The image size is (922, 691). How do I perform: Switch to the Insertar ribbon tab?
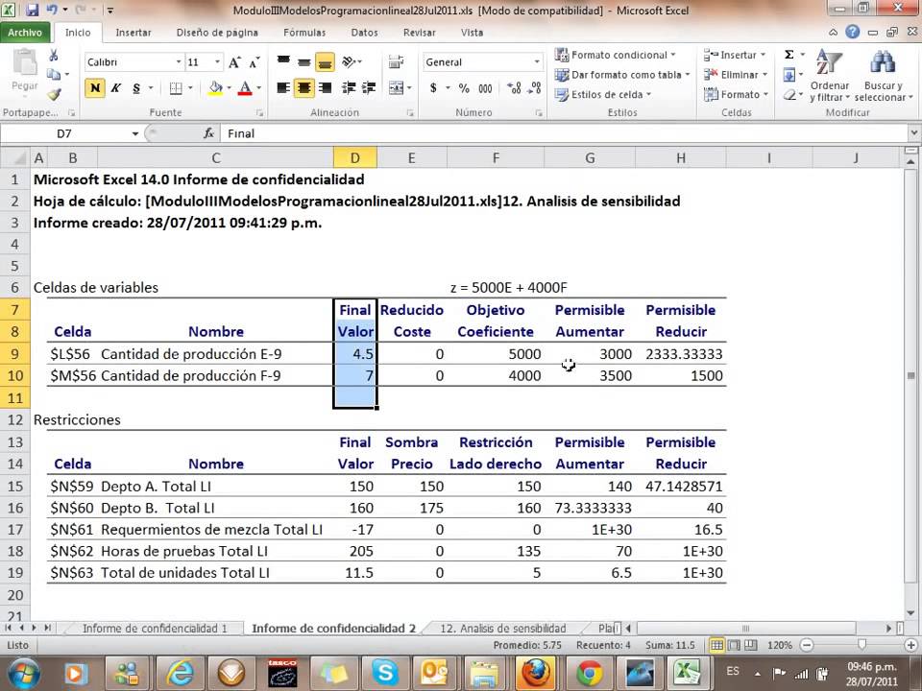click(133, 33)
